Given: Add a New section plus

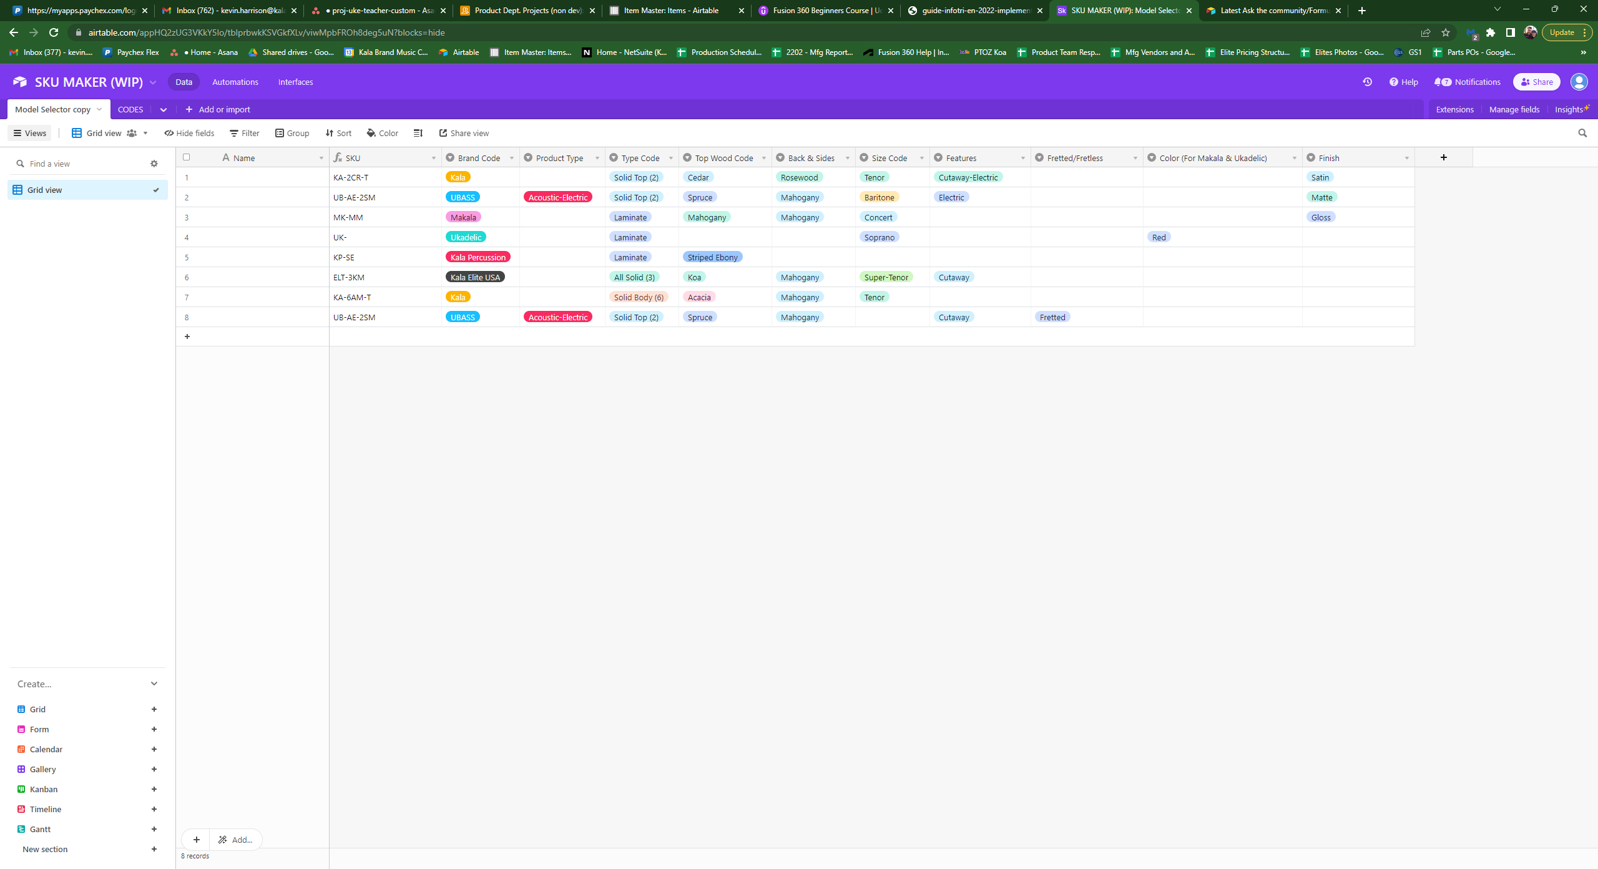Looking at the screenshot, I should coord(154,849).
